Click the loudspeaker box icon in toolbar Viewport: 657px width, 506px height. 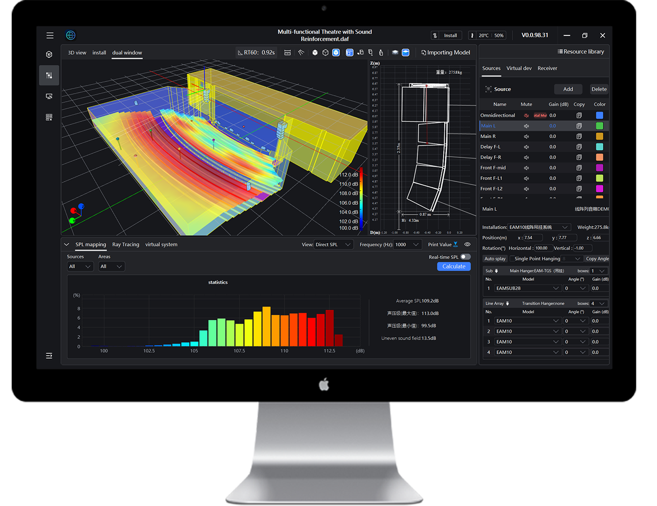[370, 53]
